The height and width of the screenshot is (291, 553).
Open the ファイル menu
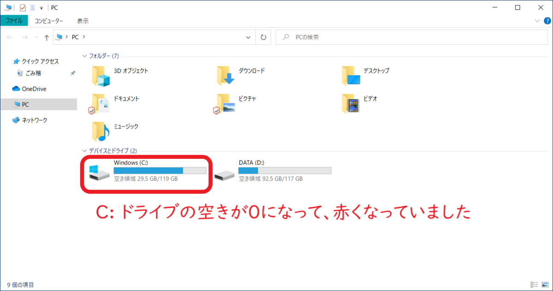tap(15, 21)
